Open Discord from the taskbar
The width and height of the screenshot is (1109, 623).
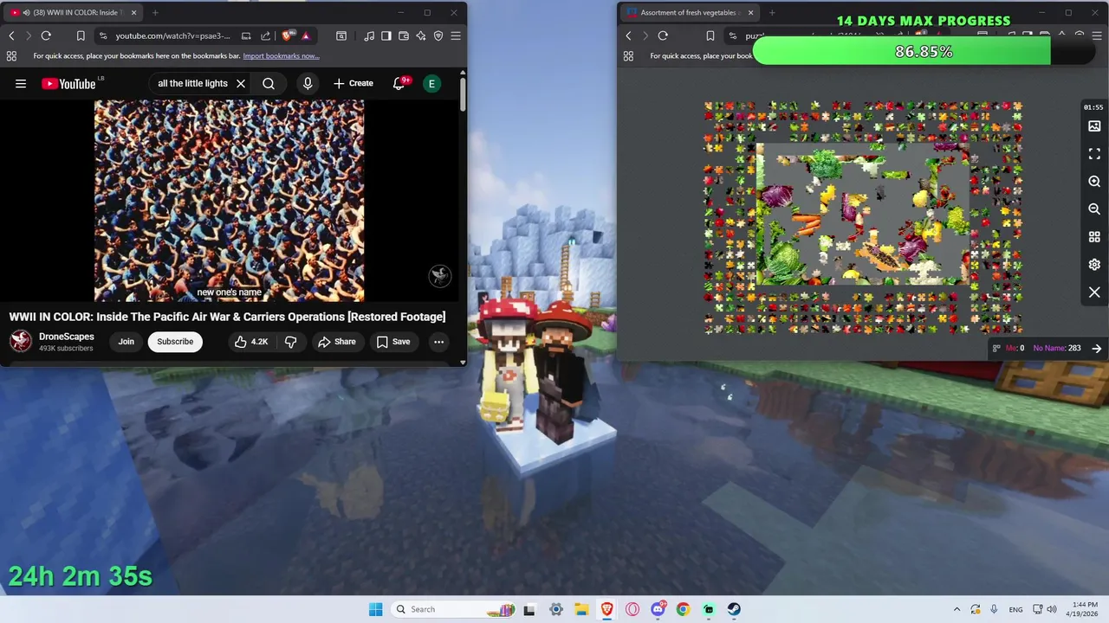tap(658, 609)
